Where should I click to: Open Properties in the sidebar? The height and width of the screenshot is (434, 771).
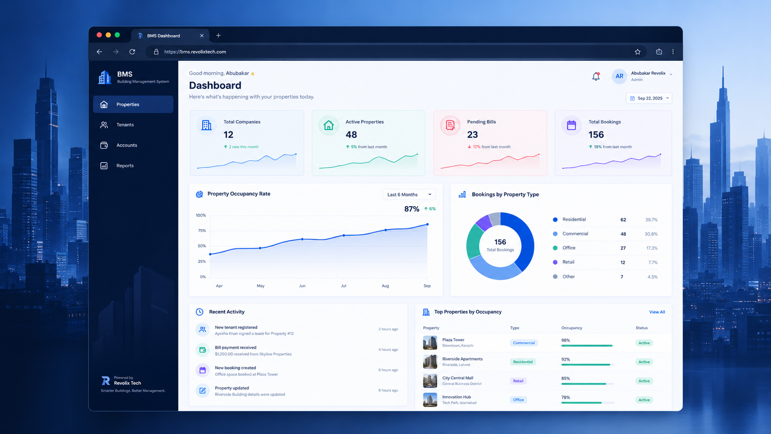[x=133, y=105]
